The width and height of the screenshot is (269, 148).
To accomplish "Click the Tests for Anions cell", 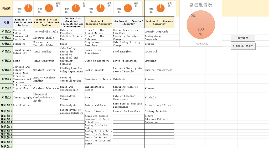I will [99, 138].
